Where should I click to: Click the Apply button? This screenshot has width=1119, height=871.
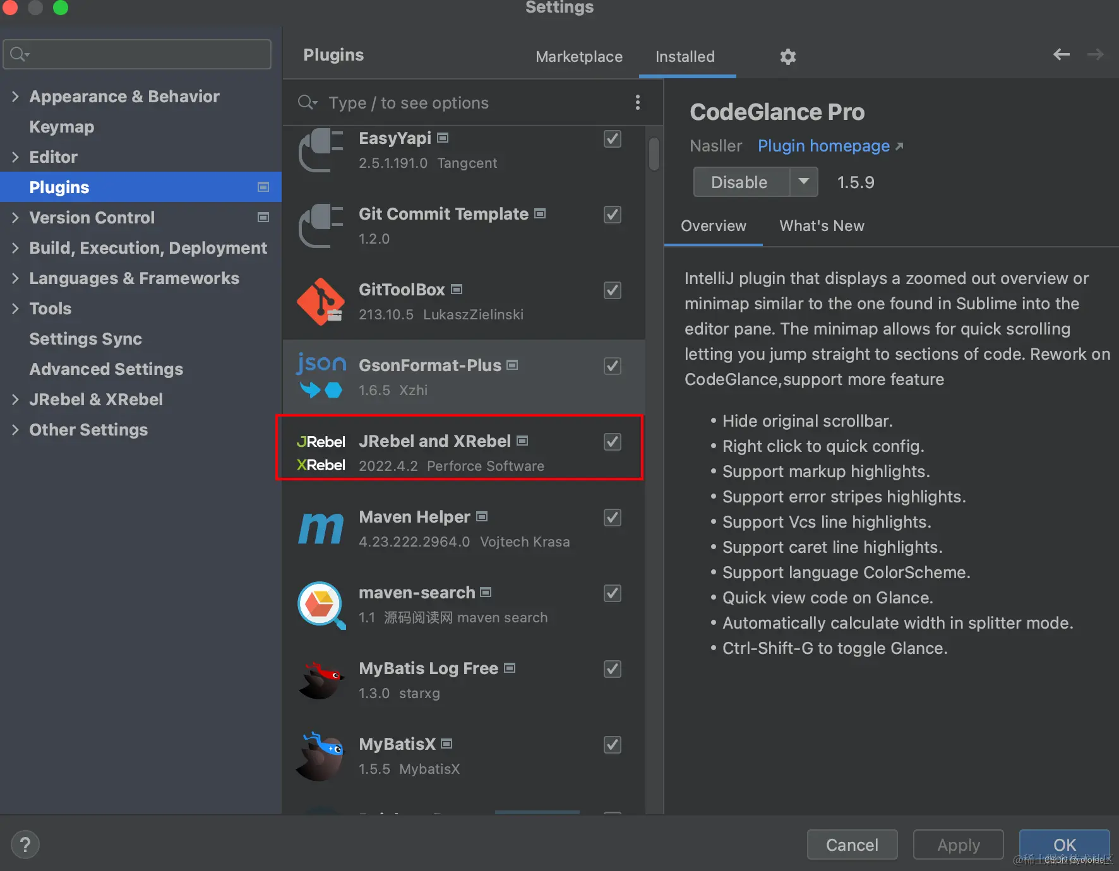pos(958,844)
